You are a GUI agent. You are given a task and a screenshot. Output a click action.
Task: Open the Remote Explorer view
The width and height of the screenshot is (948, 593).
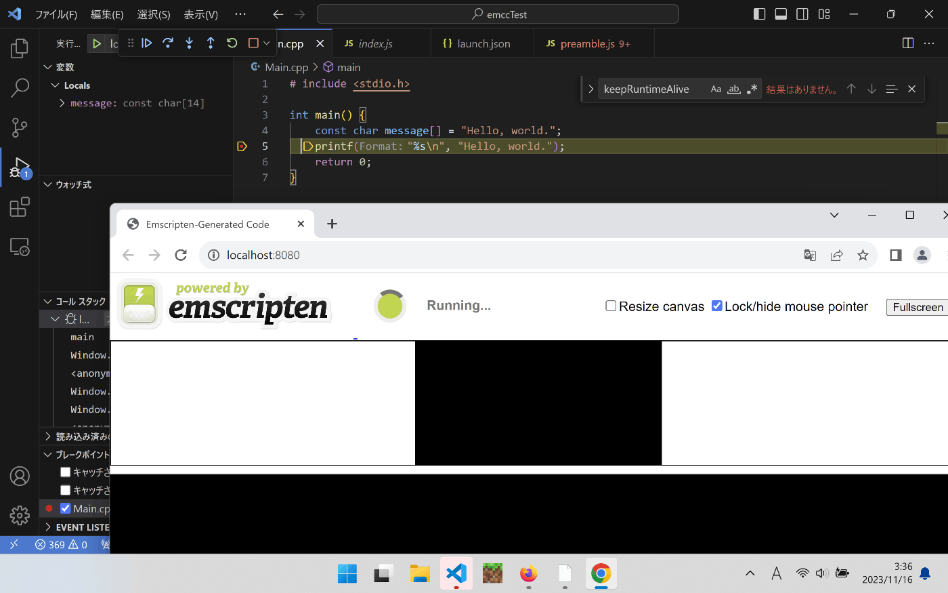click(20, 246)
